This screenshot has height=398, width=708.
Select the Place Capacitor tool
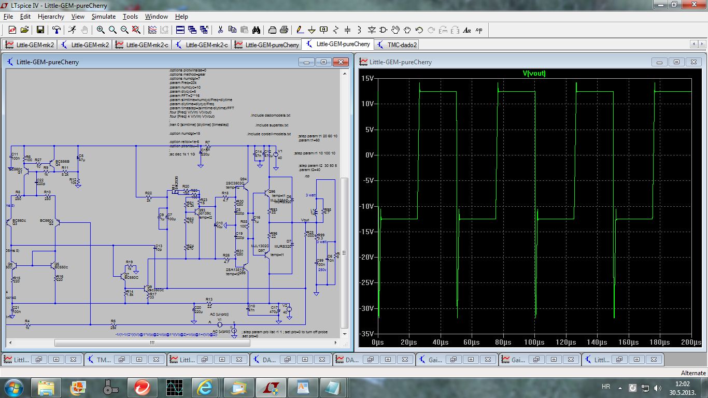click(348, 30)
